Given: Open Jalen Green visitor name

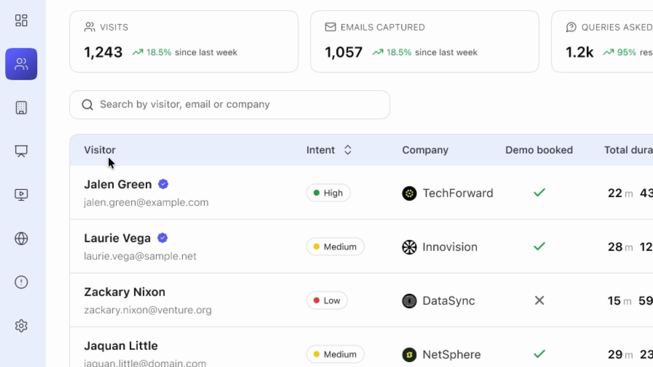Looking at the screenshot, I should (x=118, y=184).
